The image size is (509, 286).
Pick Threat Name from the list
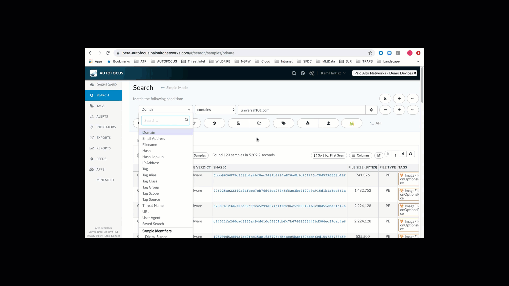click(x=166, y=205)
